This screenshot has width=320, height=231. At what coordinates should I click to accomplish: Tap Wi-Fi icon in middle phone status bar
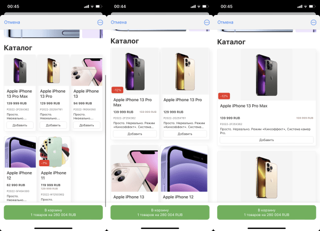pyautogui.click(x=199, y=6)
